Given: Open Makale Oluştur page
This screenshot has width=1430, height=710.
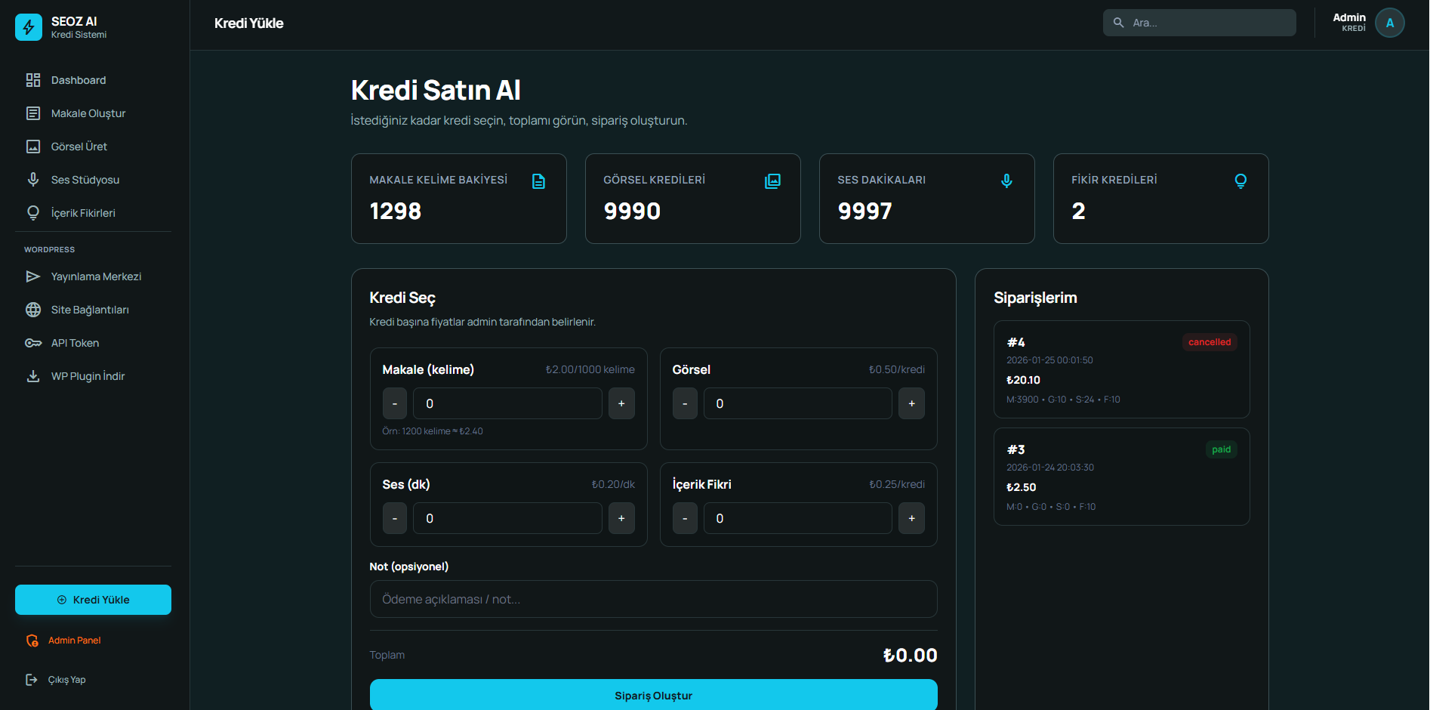Looking at the screenshot, I should pyautogui.click(x=93, y=113).
